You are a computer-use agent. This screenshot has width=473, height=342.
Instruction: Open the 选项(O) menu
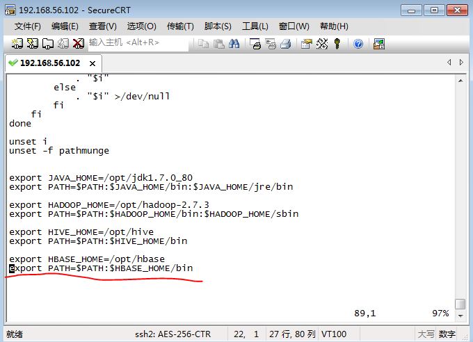coord(141,26)
